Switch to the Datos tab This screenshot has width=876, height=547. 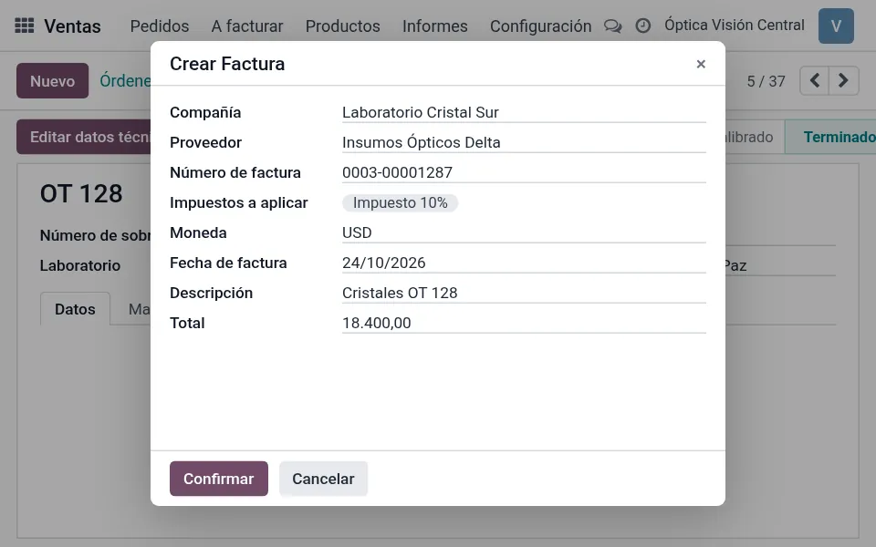click(75, 309)
